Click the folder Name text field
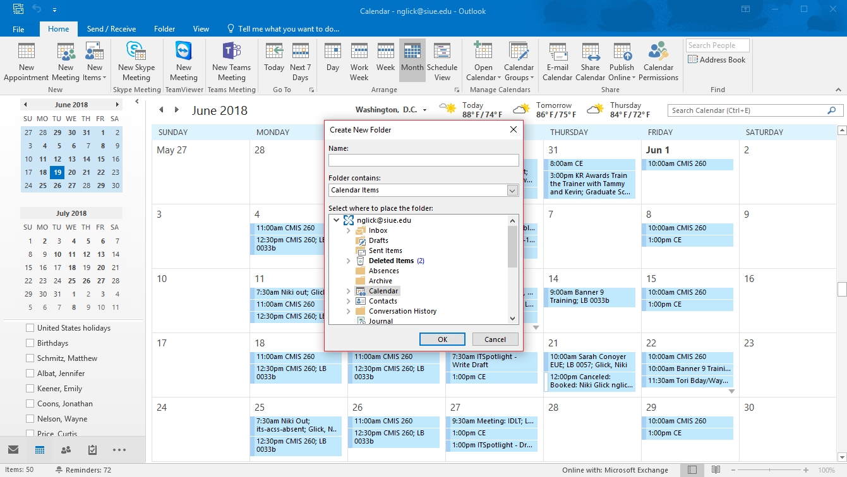This screenshot has height=477, width=847. 423,160
